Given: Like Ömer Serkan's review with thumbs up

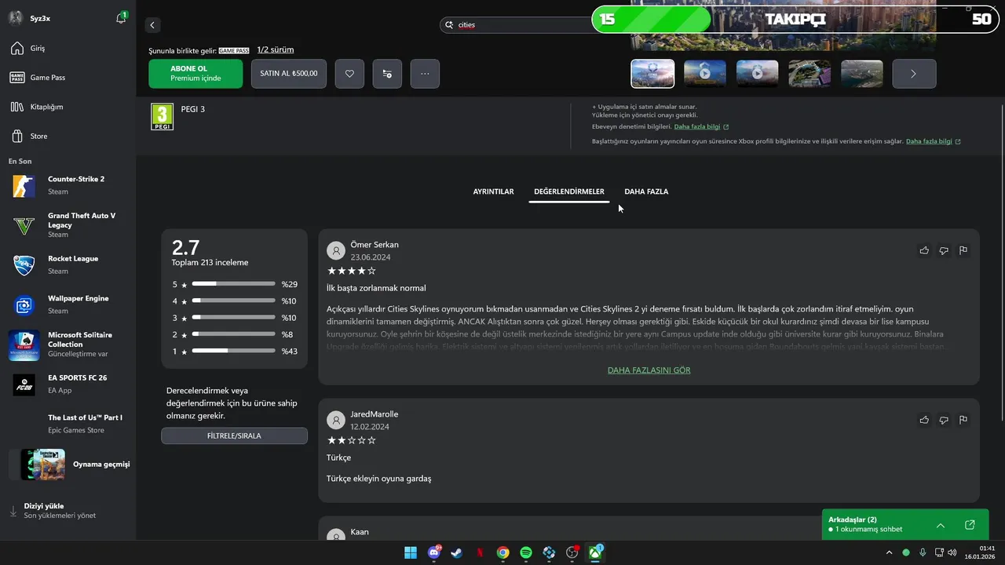Looking at the screenshot, I should point(924,250).
